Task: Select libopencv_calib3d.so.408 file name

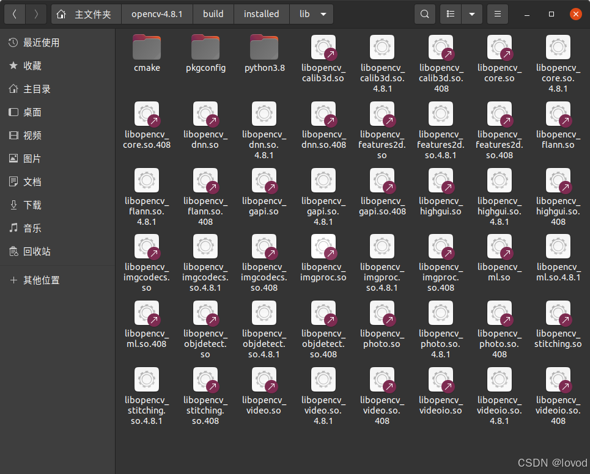Action: tap(441, 78)
